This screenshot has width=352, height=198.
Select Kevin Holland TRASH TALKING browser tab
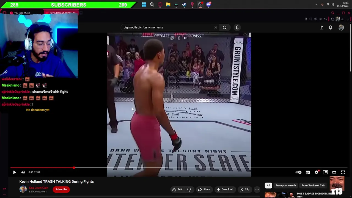(x=62, y=13)
